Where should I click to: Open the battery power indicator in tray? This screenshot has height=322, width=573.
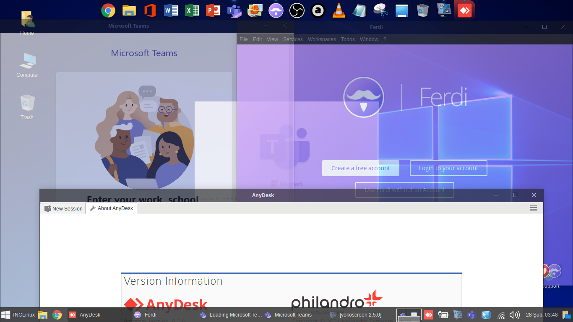pyautogui.click(x=443, y=315)
